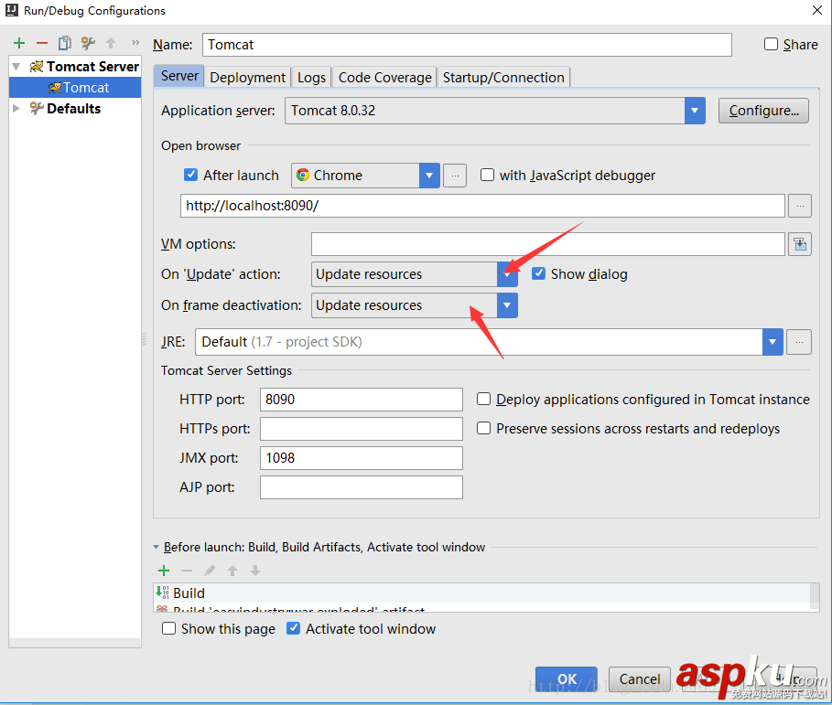Open the Startup/Connection tab
This screenshot has height=705, width=832.
coord(503,78)
